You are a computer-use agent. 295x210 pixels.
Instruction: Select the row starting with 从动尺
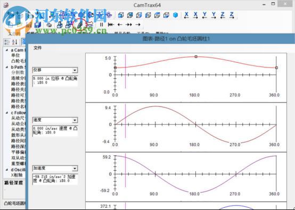click(x=18, y=118)
